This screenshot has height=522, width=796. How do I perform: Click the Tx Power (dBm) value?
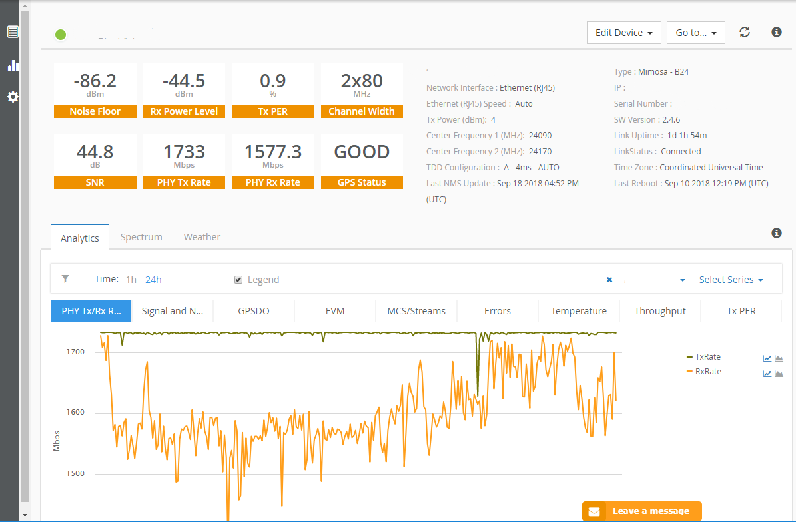493,120
